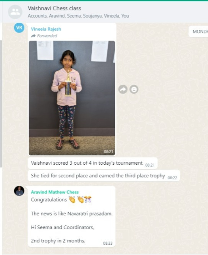Image resolution: width=208 pixels, height=255 pixels.
Task: Click the left edge scrollbar
Action: (1, 104)
